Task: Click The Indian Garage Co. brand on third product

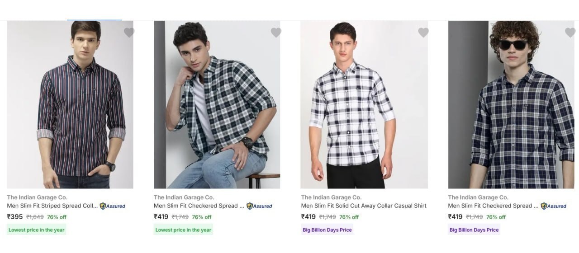Action: tap(331, 197)
